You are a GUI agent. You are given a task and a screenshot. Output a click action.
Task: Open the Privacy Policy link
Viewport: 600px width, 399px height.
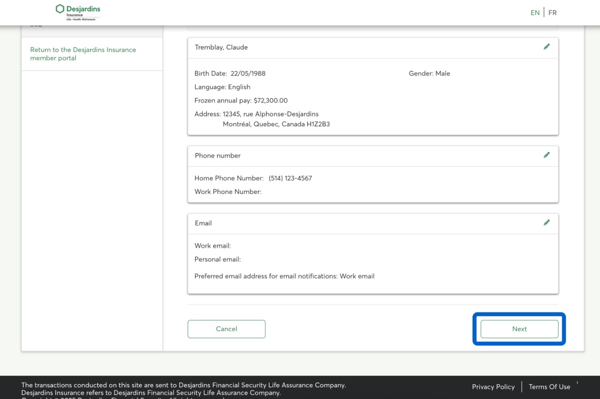pyautogui.click(x=493, y=387)
